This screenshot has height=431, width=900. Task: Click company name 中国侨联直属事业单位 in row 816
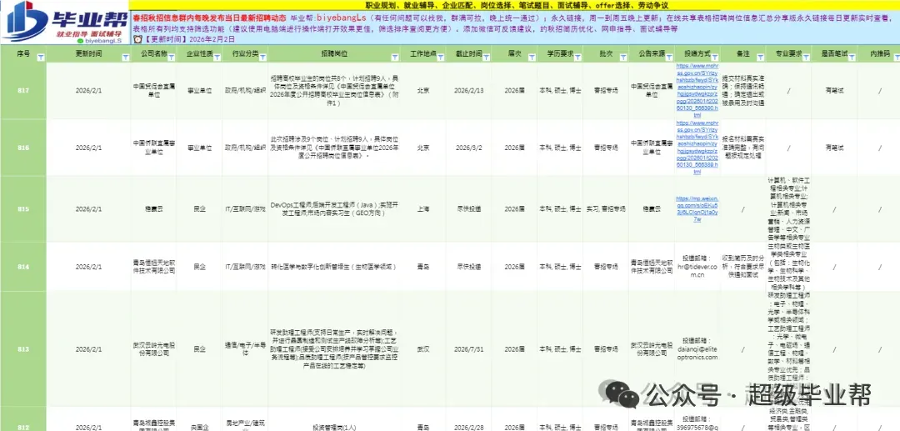153,147
